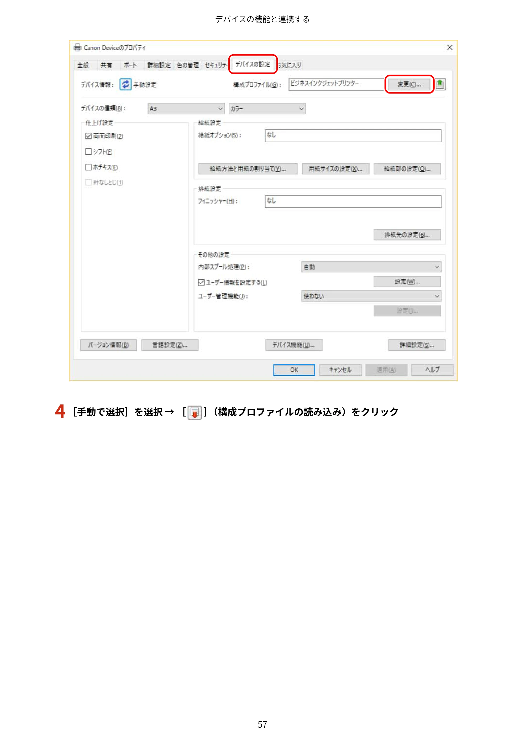Viewport: 525px width, 743px height.
Task: Click the disabled 設定 button under ユーザー管理機能
Action: point(407,311)
